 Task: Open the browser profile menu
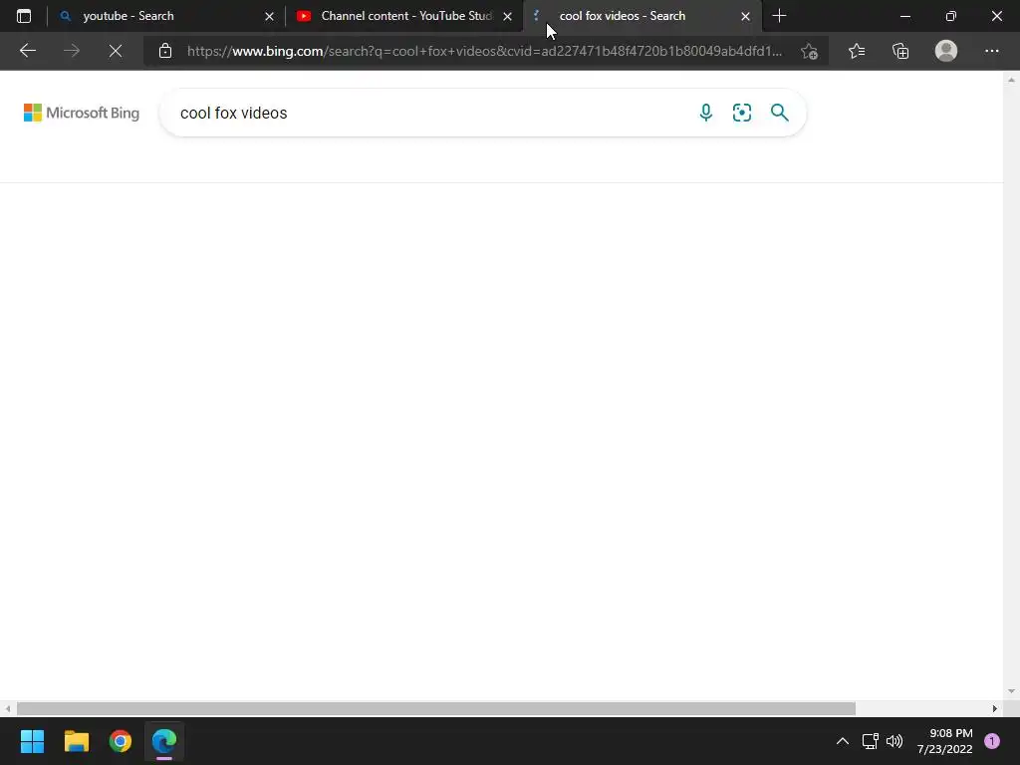946,51
